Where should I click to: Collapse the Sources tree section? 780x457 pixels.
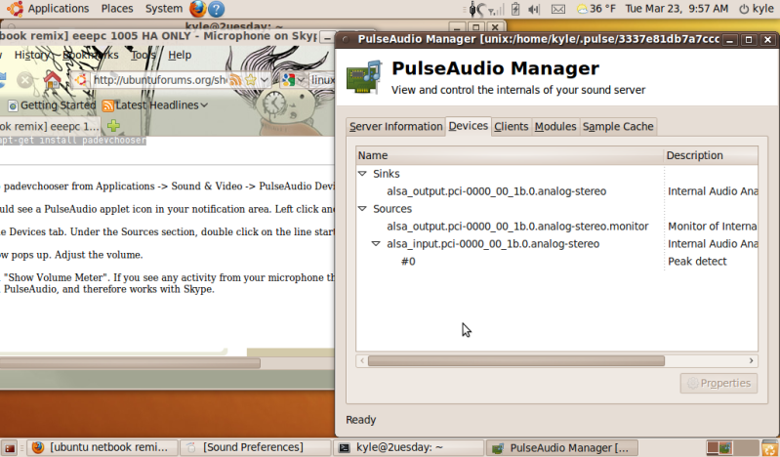click(363, 209)
